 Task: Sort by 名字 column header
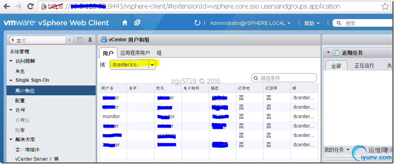[x=141, y=88]
